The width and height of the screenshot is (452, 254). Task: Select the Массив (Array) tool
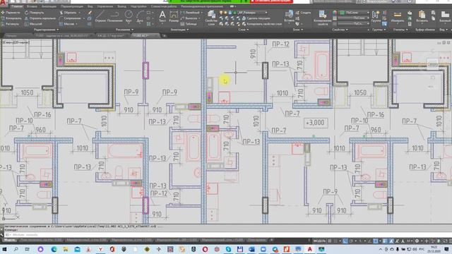[x=67, y=24]
